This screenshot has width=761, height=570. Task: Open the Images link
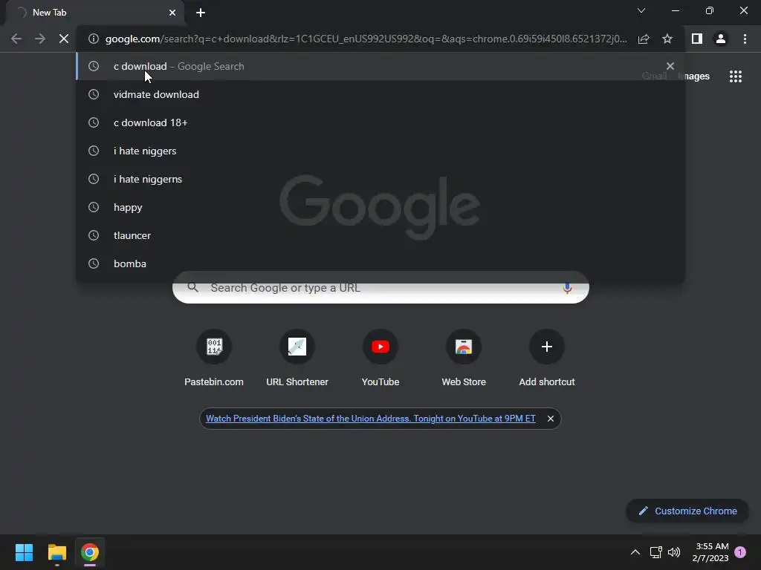pos(693,76)
